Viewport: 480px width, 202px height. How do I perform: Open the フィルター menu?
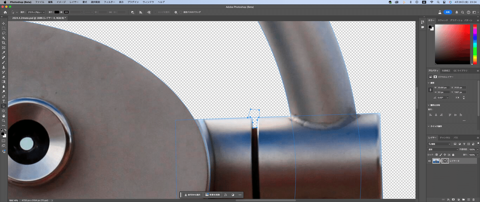pyautogui.click(x=109, y=2)
